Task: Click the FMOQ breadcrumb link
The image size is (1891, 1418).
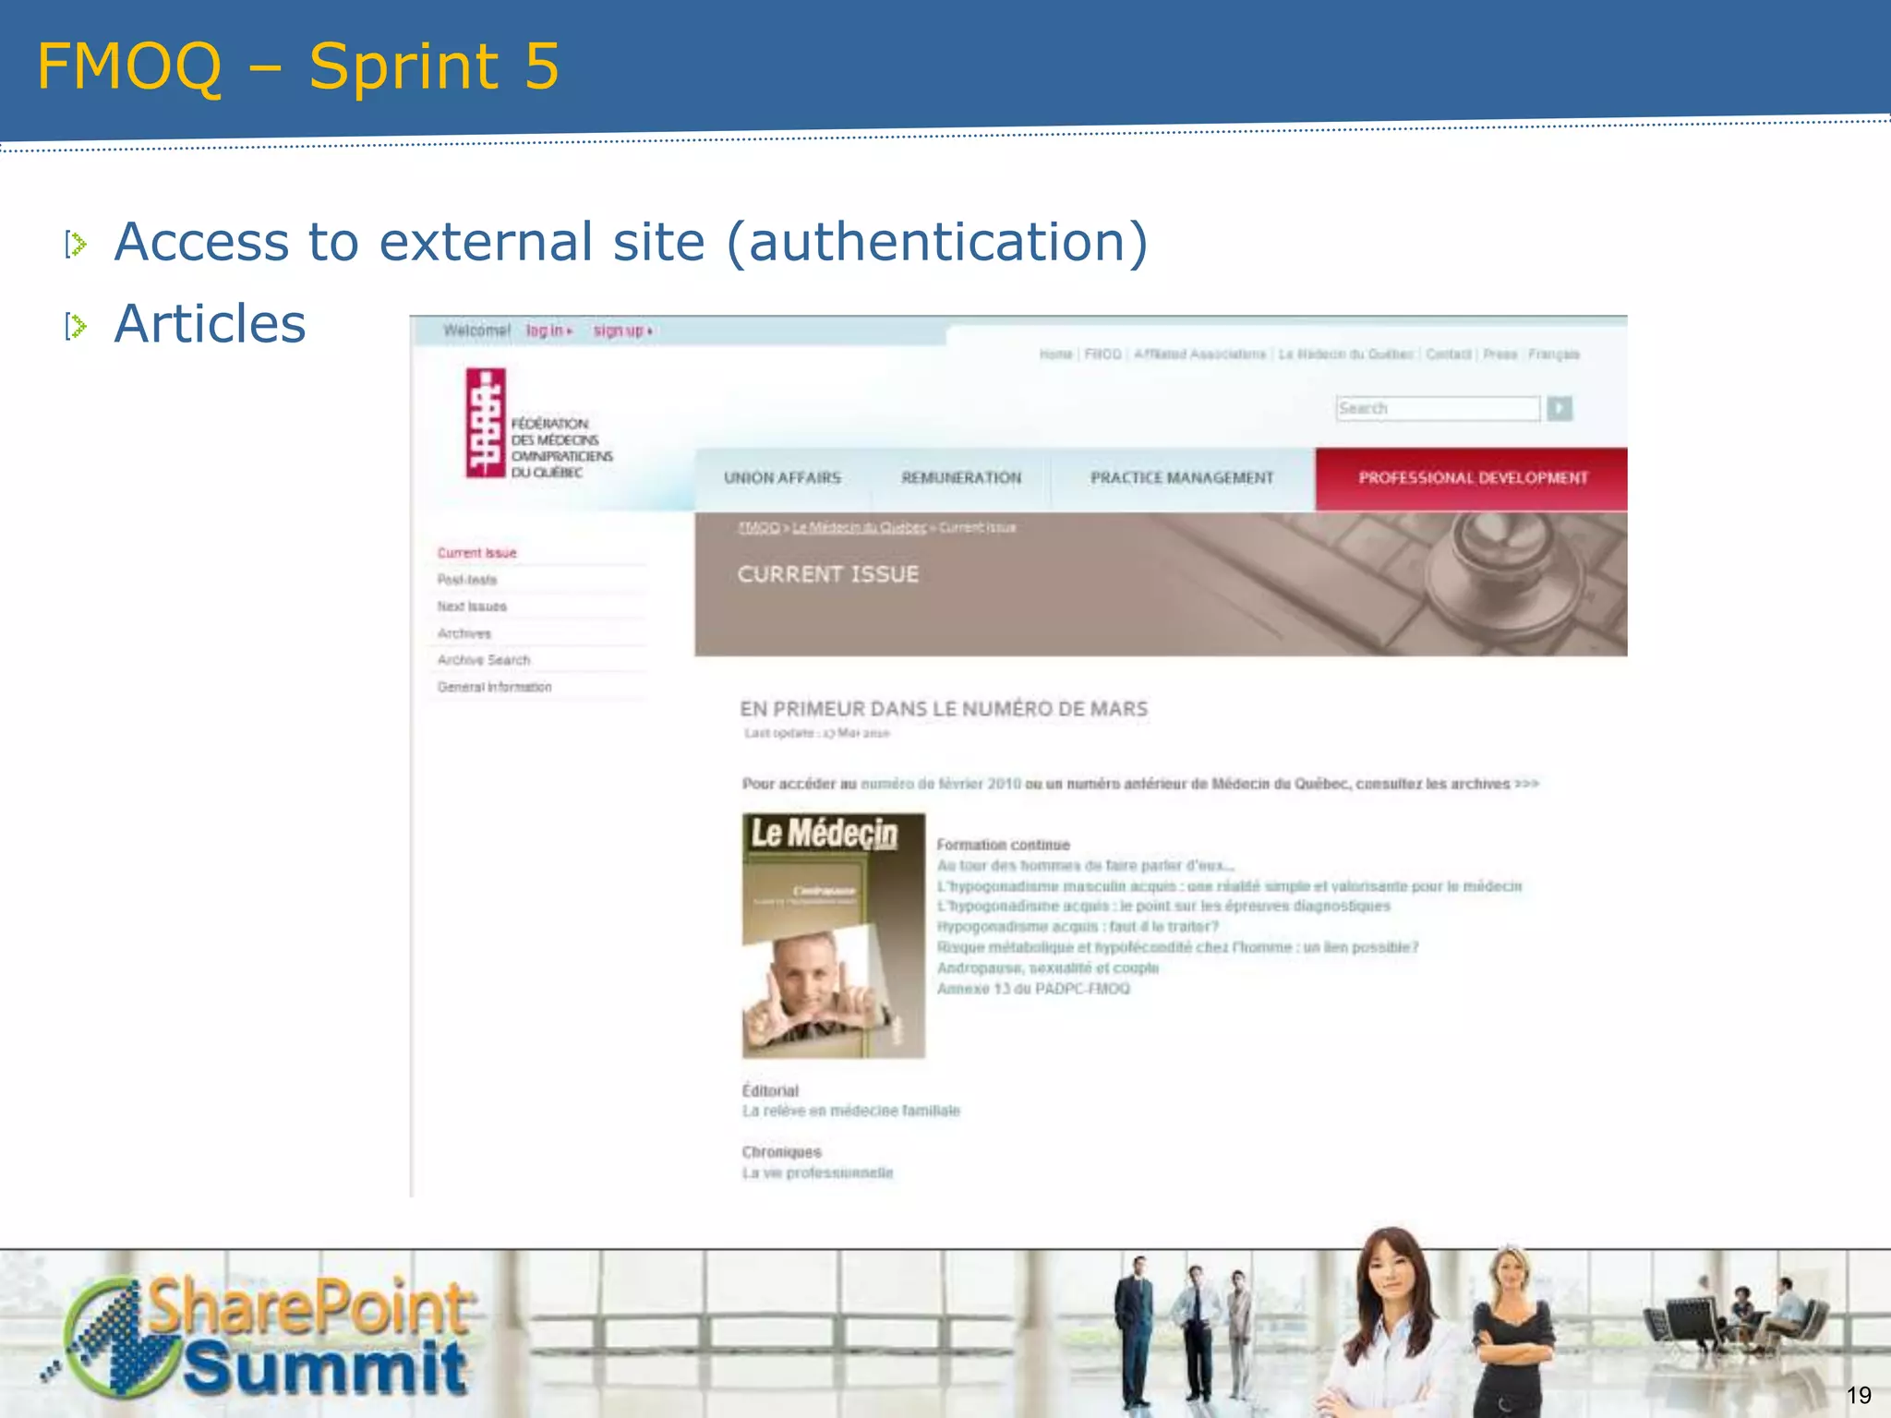Action: pos(759,527)
